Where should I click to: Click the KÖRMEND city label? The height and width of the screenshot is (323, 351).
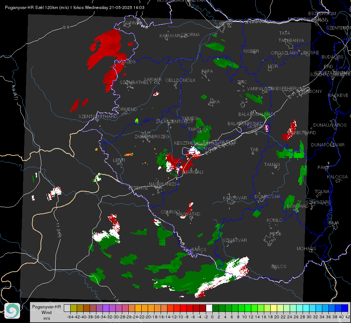[x=125, y=109]
